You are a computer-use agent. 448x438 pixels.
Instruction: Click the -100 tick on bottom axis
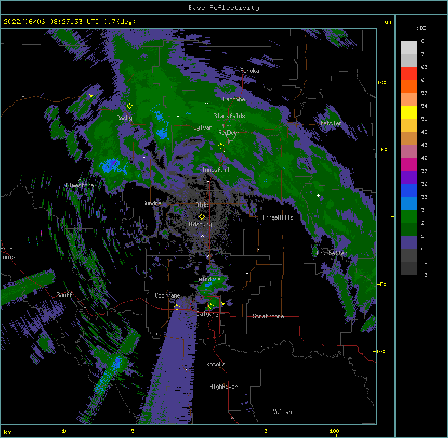(x=65, y=431)
